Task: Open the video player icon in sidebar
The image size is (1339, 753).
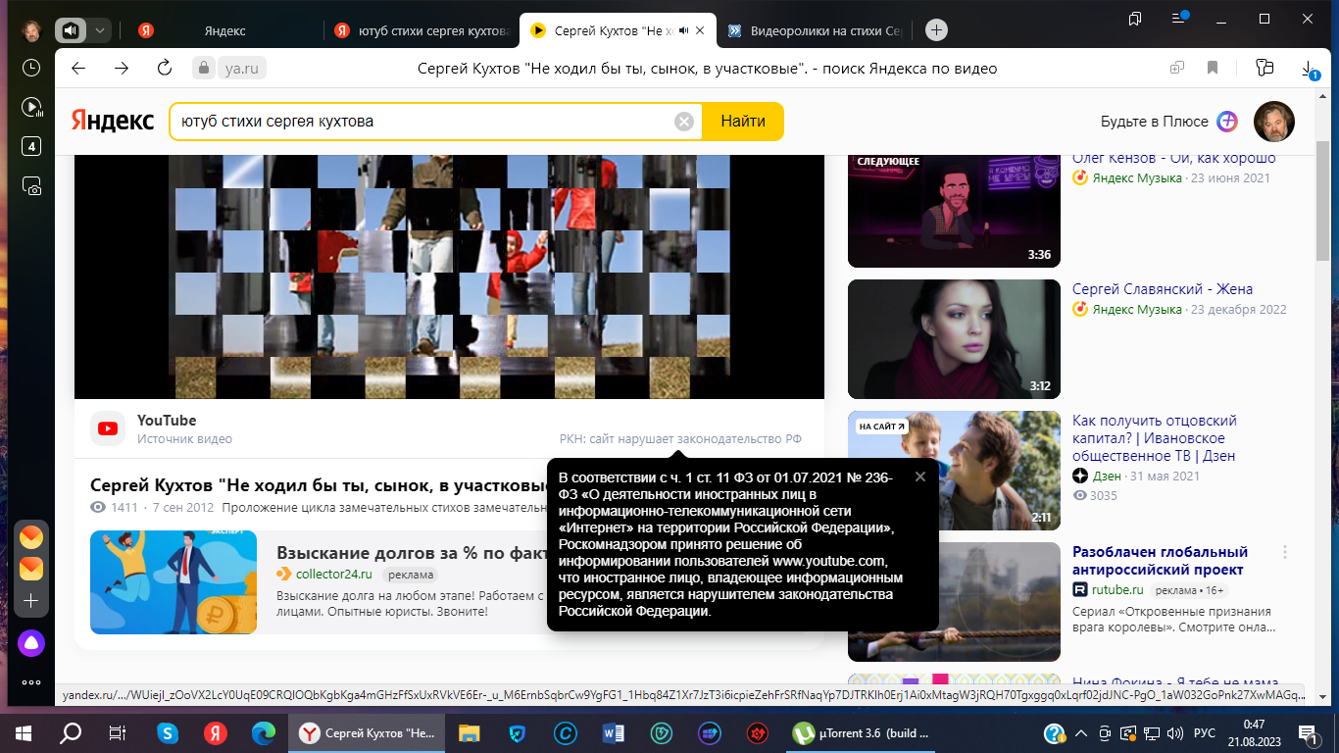Action: click(x=31, y=107)
